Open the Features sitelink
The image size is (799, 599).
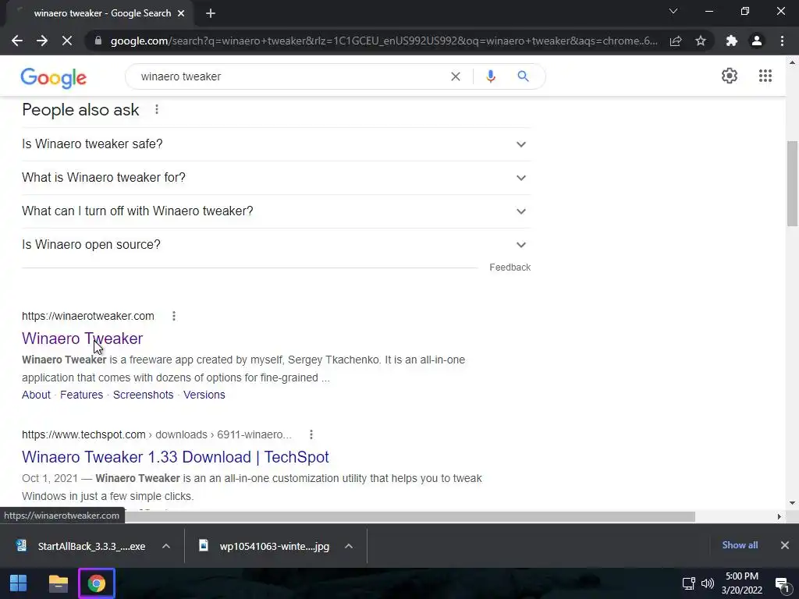81,395
